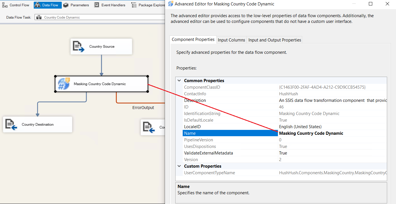Switch to the Input Columns tab
Viewport: 396px width, 204px height.
coord(231,40)
